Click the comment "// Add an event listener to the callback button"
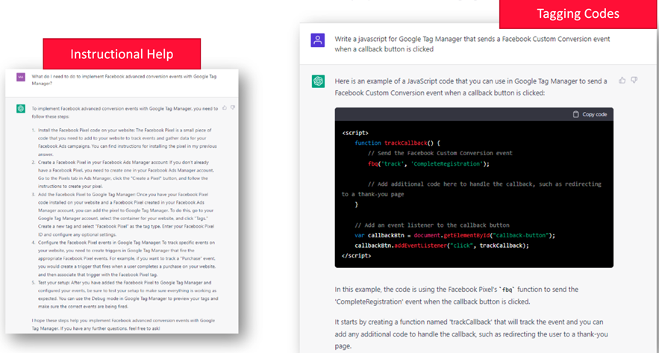The image size is (659, 353). click(x=432, y=225)
